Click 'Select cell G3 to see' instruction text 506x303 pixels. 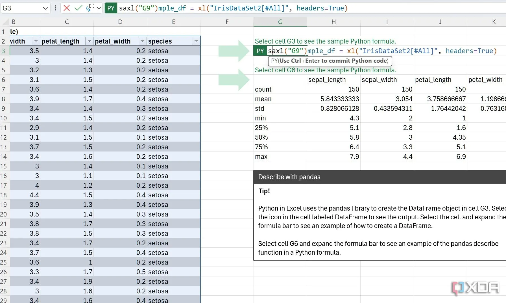click(x=326, y=41)
